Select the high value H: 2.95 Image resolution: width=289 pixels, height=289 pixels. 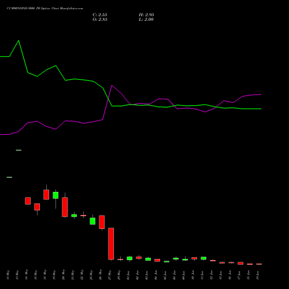pyautogui.click(x=146, y=15)
